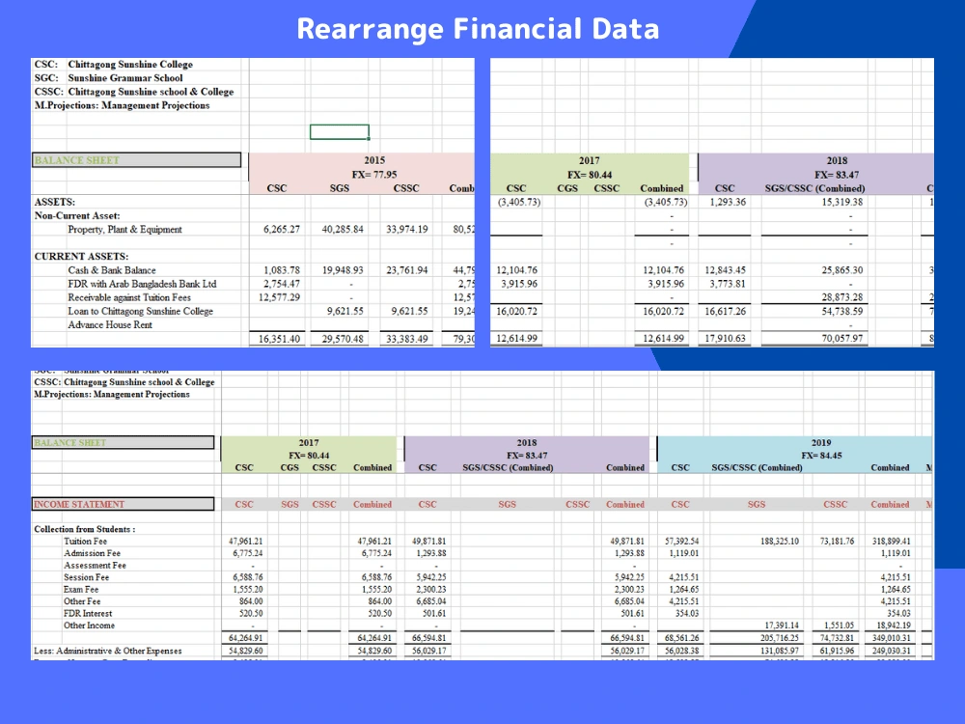Click the value 16,617.26
The width and height of the screenshot is (965, 724).
click(725, 311)
